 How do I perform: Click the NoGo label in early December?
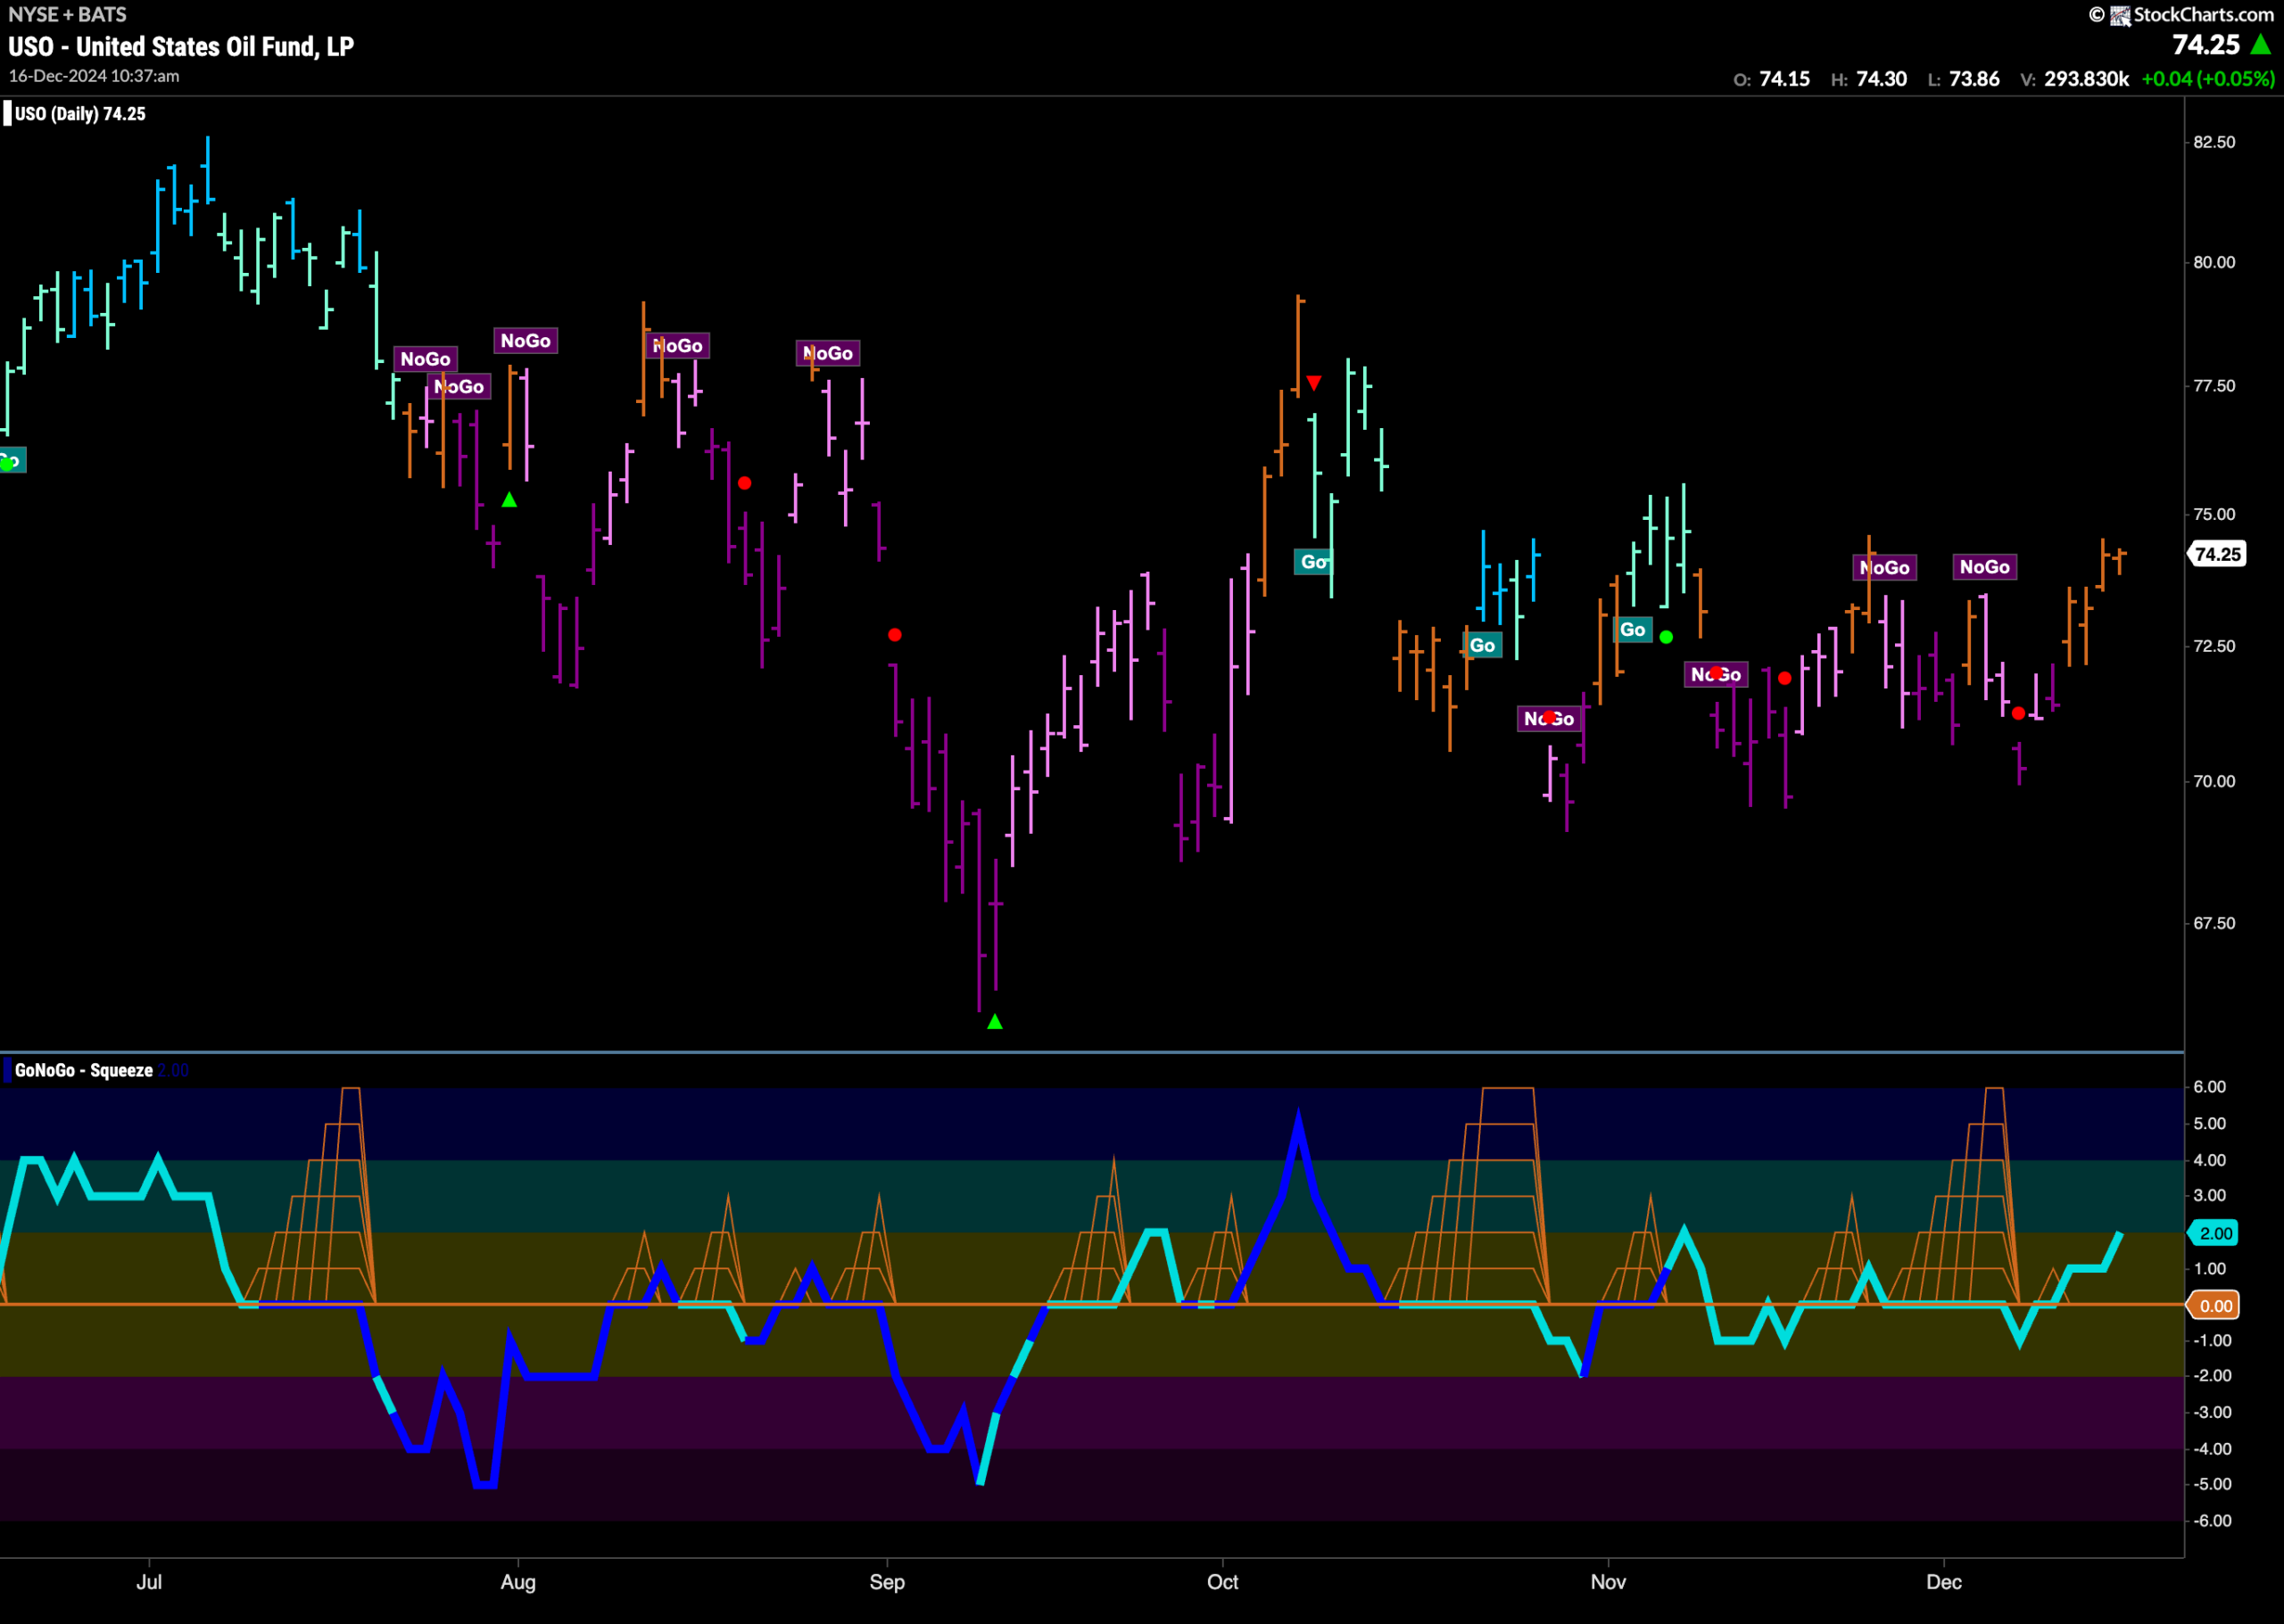point(1984,567)
